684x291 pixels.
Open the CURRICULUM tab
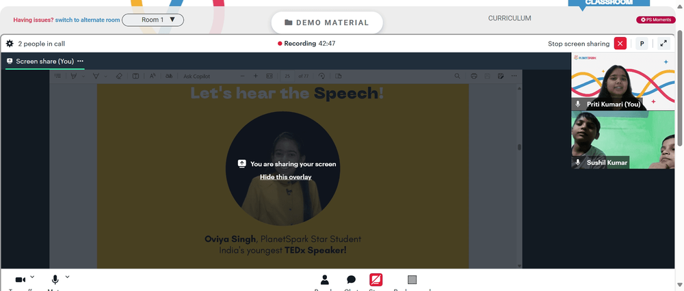[510, 18]
